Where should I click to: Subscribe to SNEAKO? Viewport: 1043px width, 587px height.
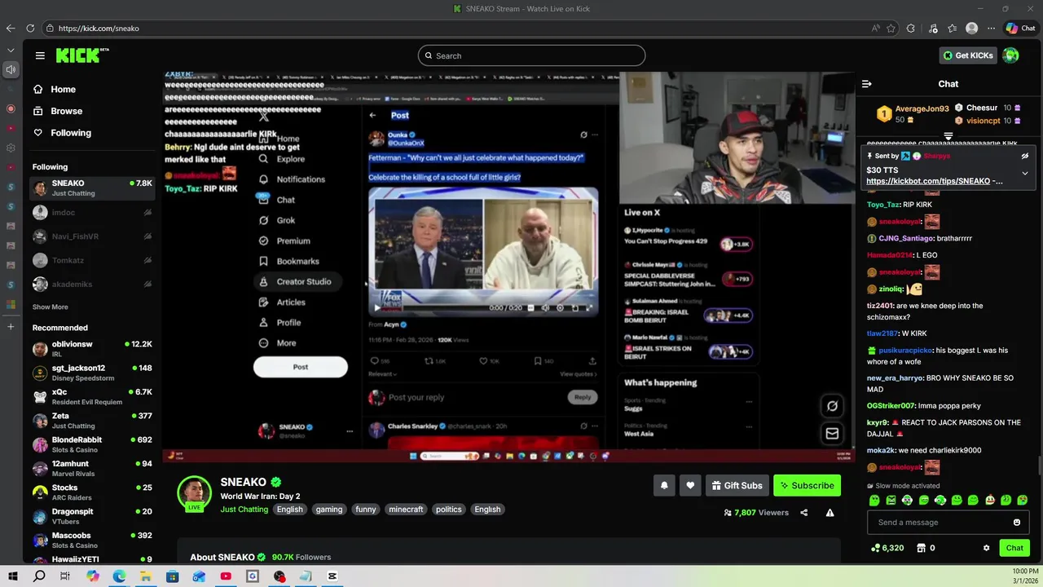[807, 485]
